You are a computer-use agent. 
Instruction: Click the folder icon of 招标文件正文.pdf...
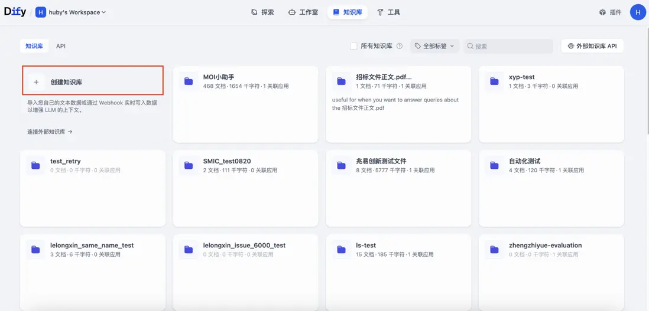click(x=342, y=81)
